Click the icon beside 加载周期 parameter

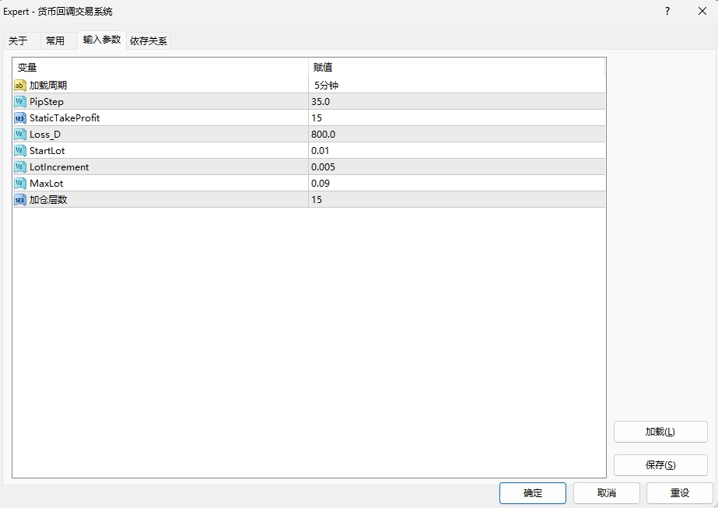pos(20,86)
